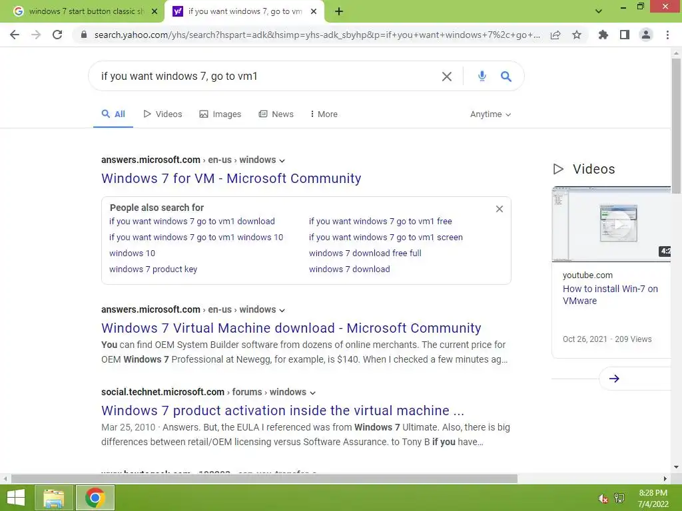682x511 pixels.
Task: Click scrollbar down arrow
Action: 677,467
